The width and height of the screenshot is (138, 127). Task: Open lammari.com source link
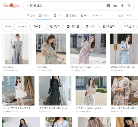[117, 111]
